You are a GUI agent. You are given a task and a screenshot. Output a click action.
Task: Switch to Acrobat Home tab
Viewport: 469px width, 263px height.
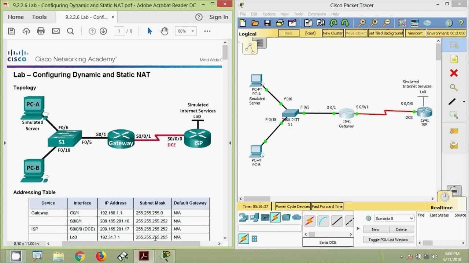tap(16, 17)
